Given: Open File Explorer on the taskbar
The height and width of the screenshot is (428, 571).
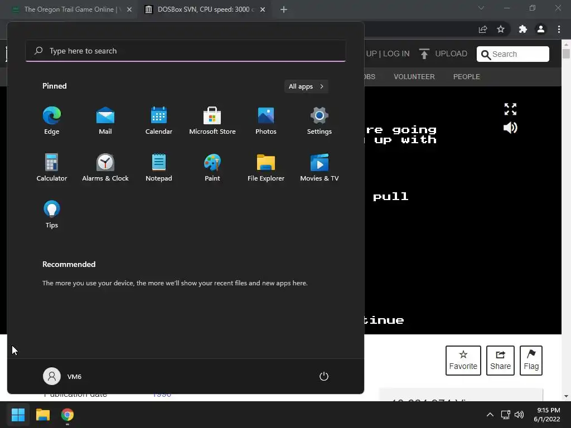Looking at the screenshot, I should pos(42,415).
